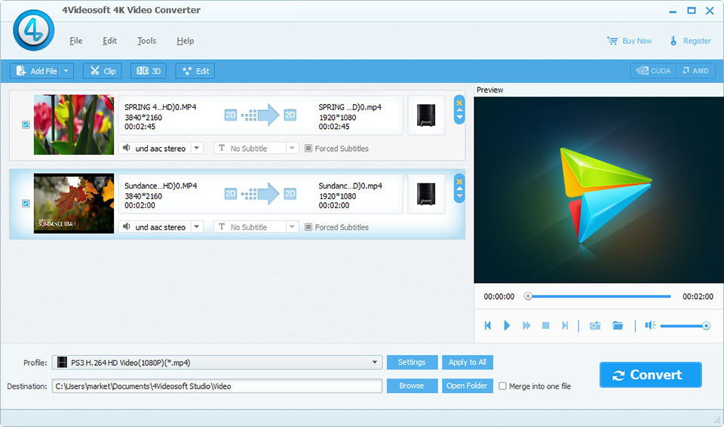The width and height of the screenshot is (724, 427).
Task: Select the SPRING flower video thumbnail
Action: point(73,124)
